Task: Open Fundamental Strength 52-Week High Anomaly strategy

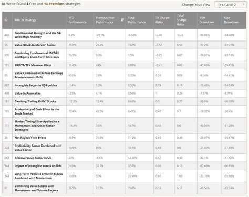Action: pyautogui.click(x=38, y=35)
